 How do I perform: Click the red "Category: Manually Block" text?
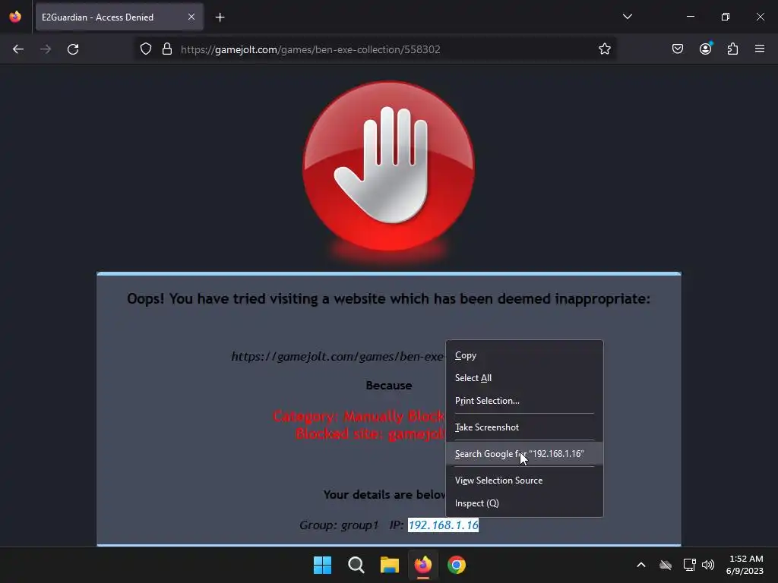pos(359,416)
